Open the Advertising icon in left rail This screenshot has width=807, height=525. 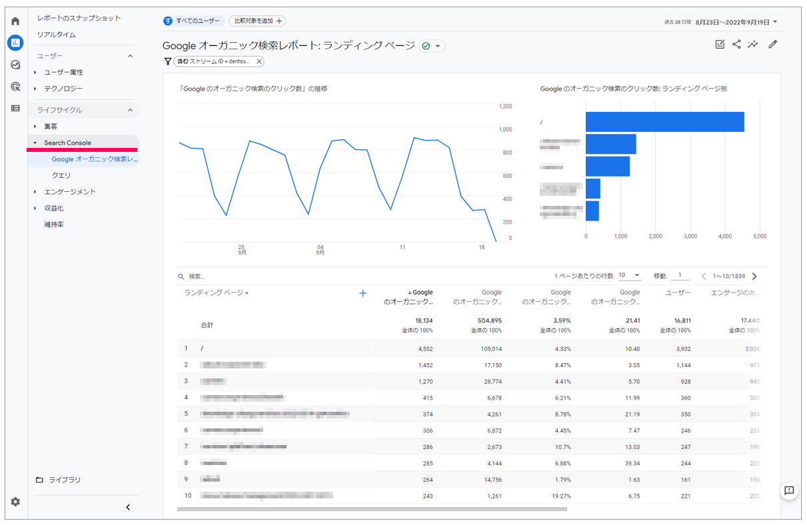pyautogui.click(x=15, y=87)
